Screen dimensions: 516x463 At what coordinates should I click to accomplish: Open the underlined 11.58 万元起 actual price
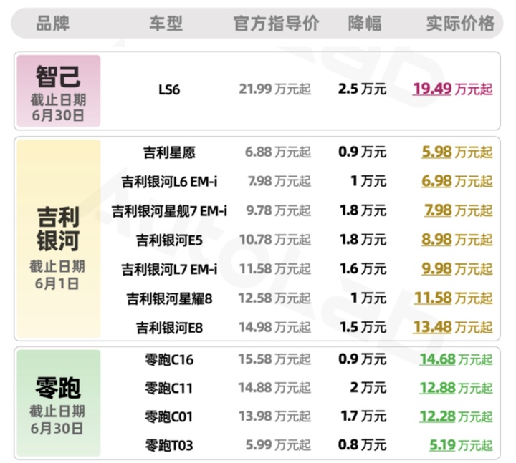[x=453, y=298]
